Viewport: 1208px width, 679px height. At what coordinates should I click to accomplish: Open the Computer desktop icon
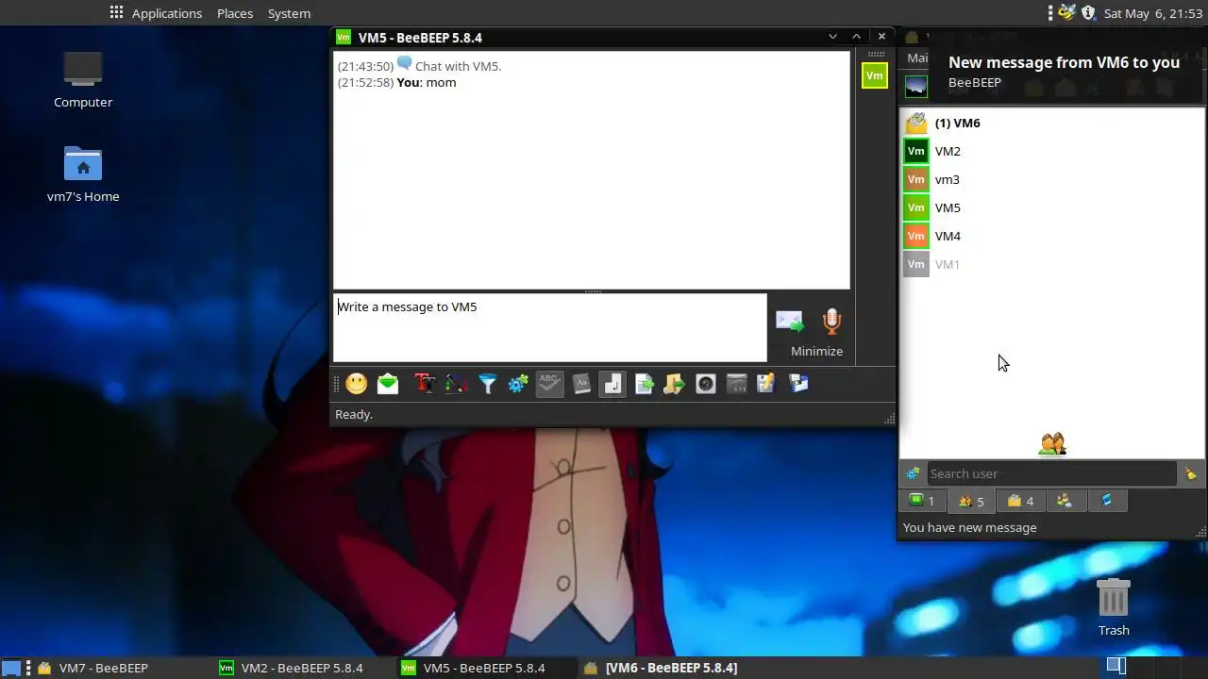click(x=83, y=79)
